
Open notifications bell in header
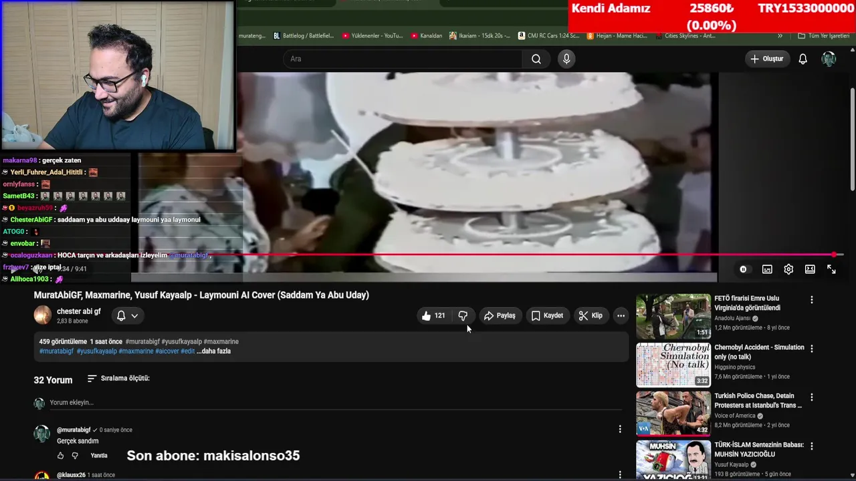pos(803,59)
